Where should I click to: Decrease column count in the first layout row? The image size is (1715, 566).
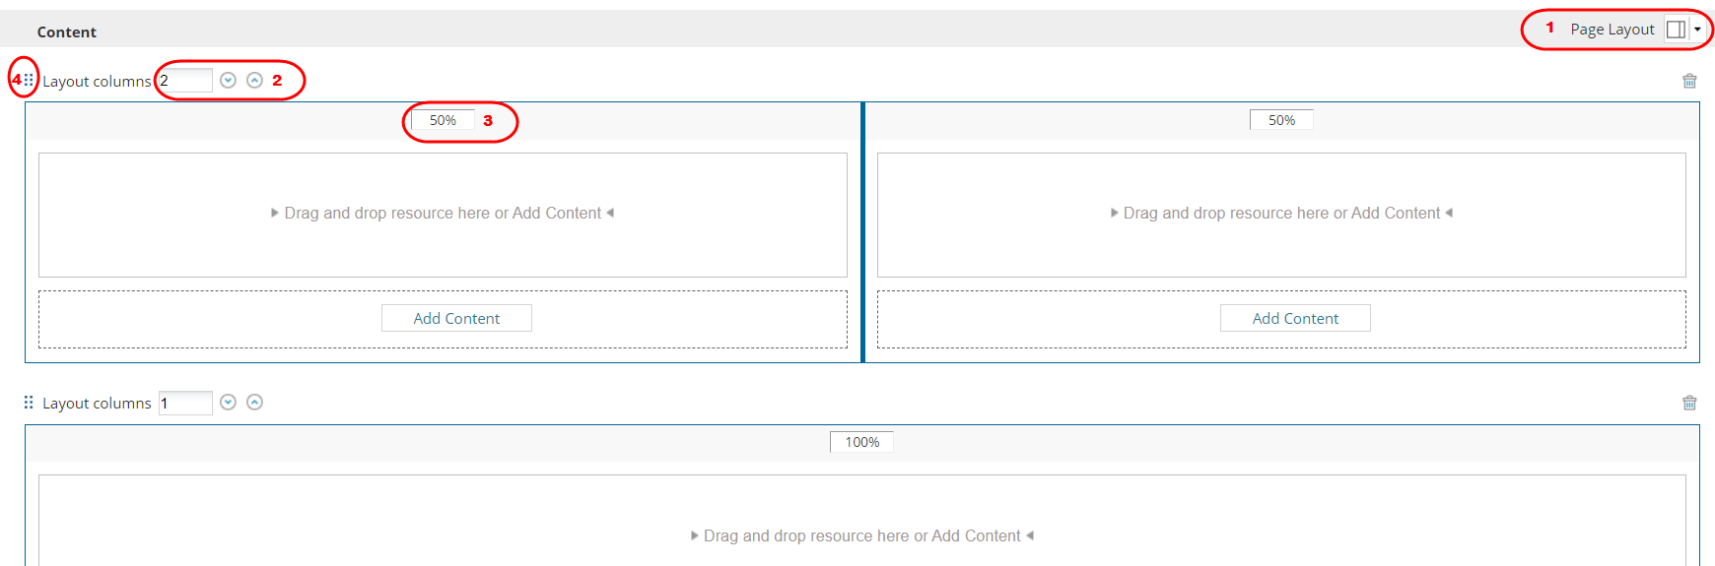click(228, 80)
